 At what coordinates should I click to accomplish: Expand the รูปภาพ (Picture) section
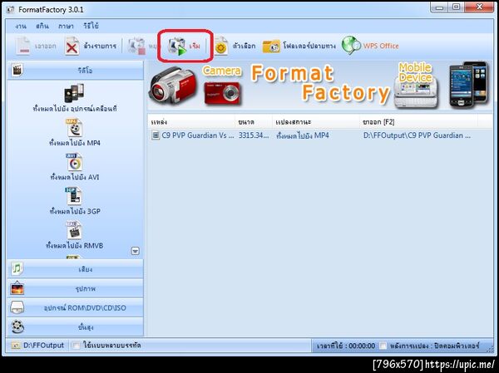(x=75, y=288)
